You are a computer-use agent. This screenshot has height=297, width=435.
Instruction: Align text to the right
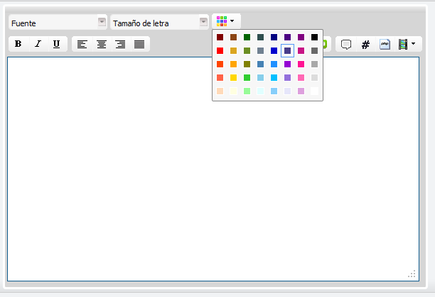click(121, 44)
